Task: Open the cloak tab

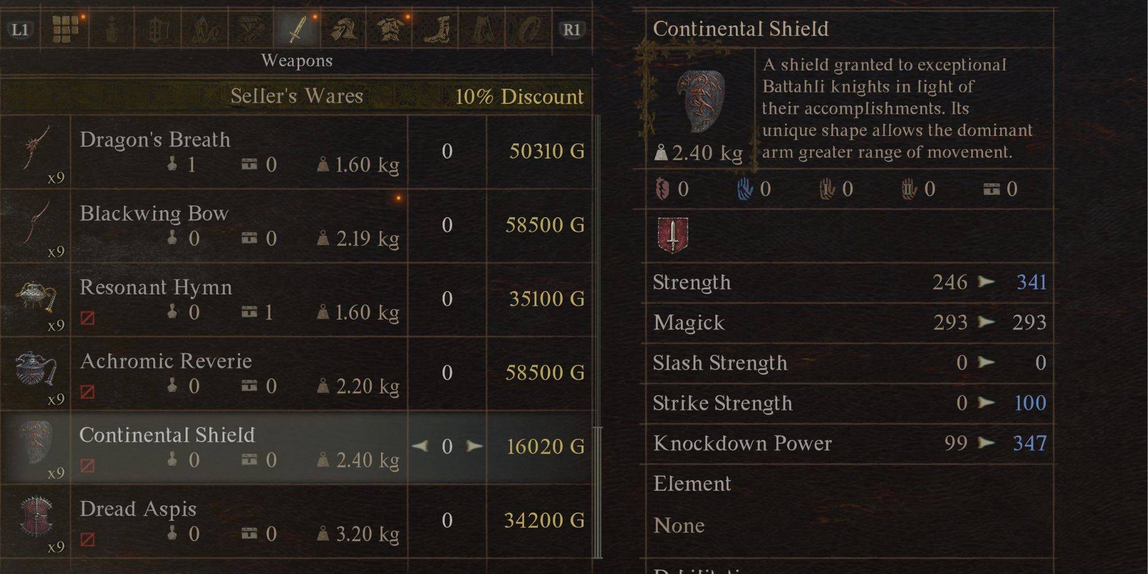Action: pyautogui.click(x=483, y=29)
